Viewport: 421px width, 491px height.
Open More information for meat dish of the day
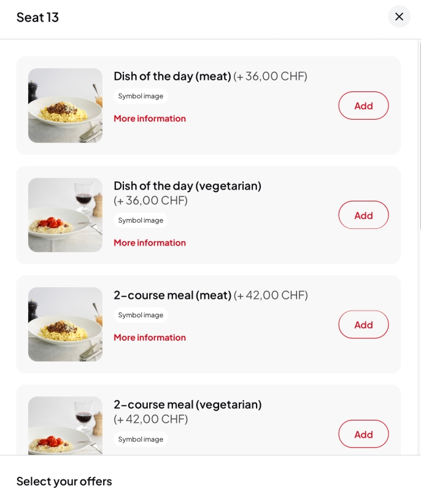point(150,118)
